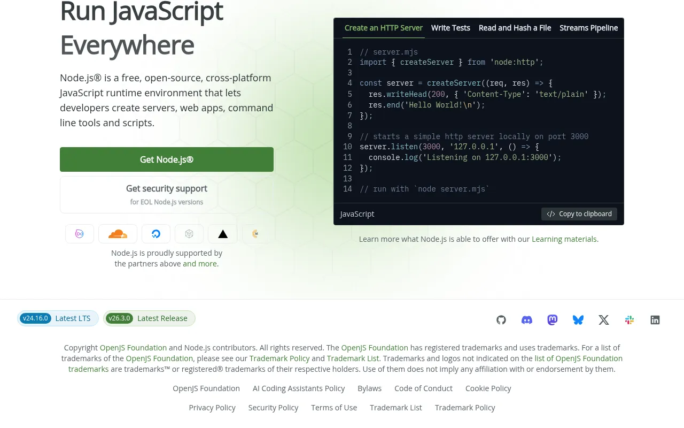
Task: Open the LinkedIn icon link
Action: coord(655,320)
